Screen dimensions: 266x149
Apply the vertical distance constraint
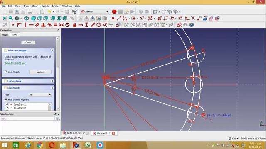pos(86,25)
